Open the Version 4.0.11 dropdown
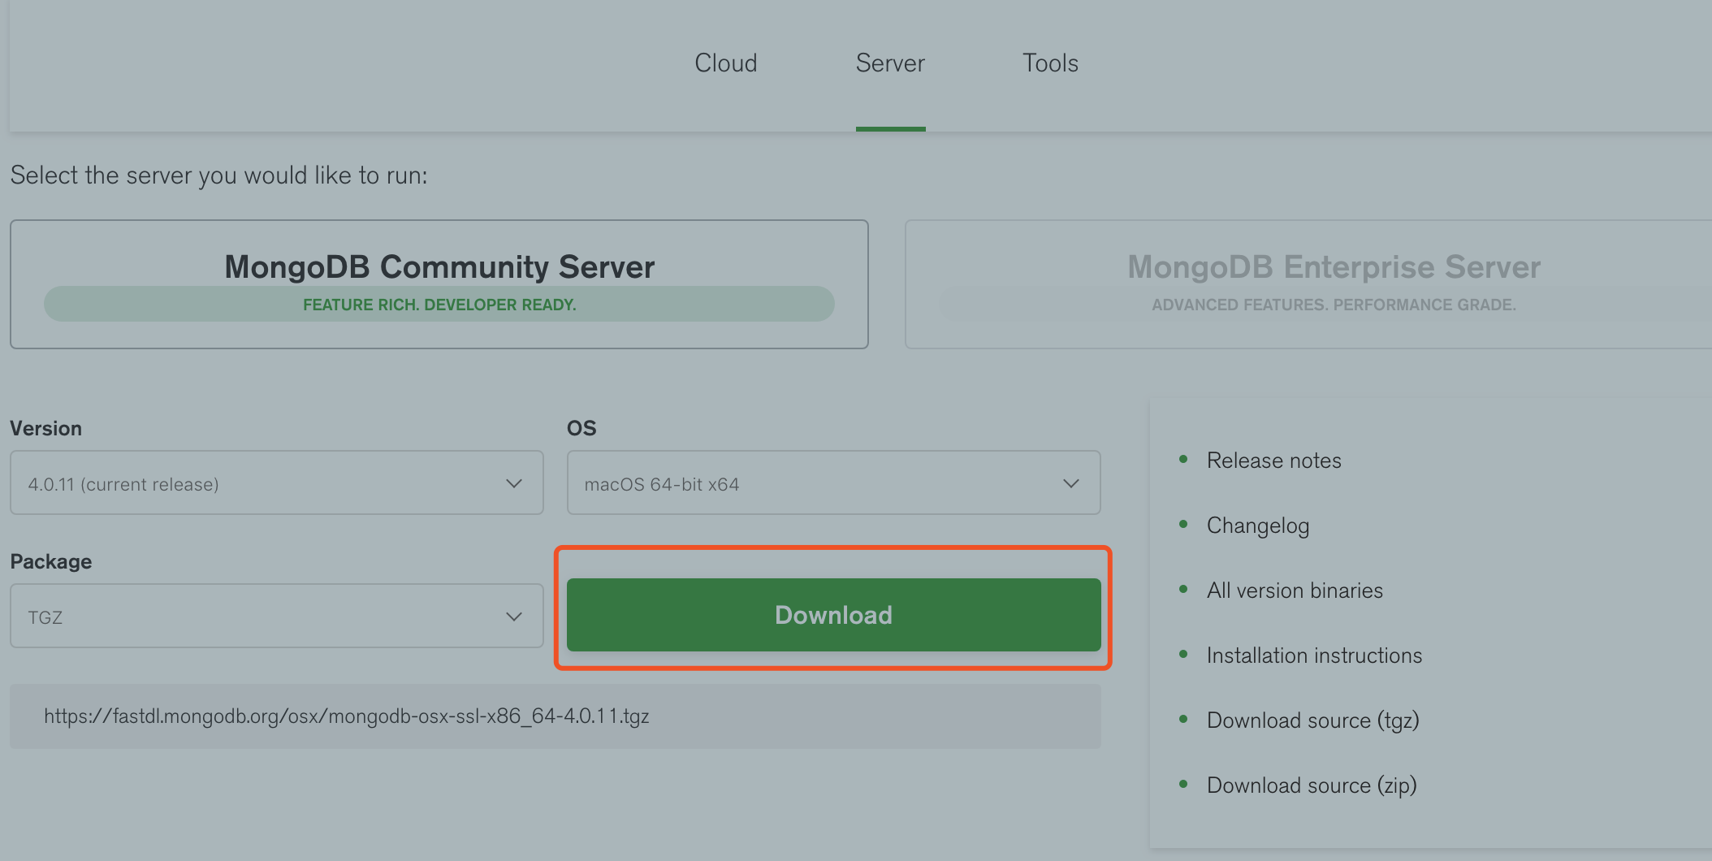 coord(276,483)
